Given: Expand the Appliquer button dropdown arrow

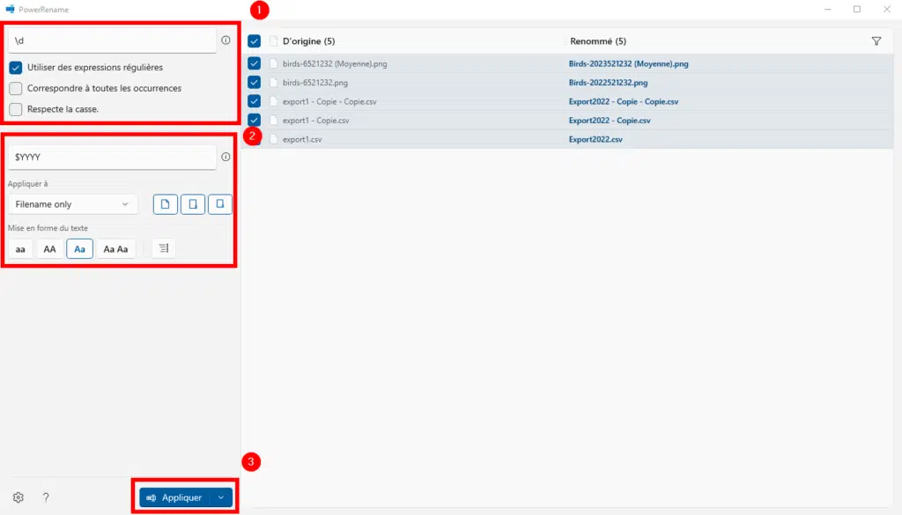Looking at the screenshot, I should (x=221, y=497).
